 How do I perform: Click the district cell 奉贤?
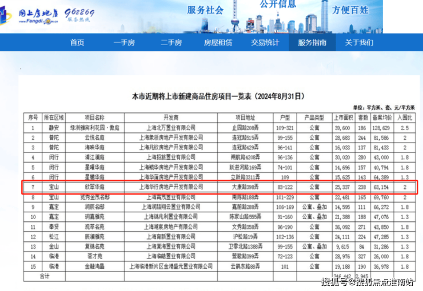54,227
